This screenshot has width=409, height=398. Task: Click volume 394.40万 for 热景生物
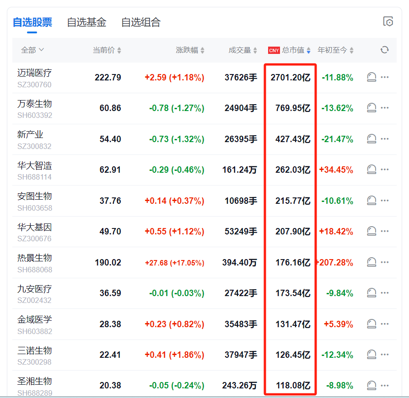point(239,263)
